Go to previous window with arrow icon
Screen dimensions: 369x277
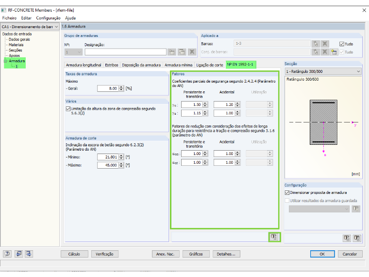pyautogui.click(x=18, y=254)
